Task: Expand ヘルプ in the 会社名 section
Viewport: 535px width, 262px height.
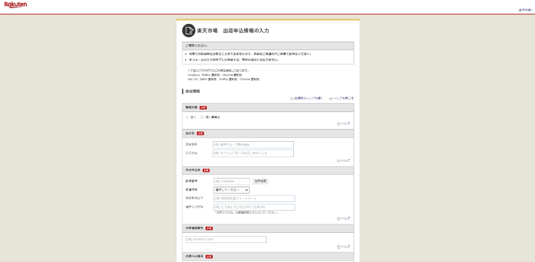Action: click(x=344, y=160)
